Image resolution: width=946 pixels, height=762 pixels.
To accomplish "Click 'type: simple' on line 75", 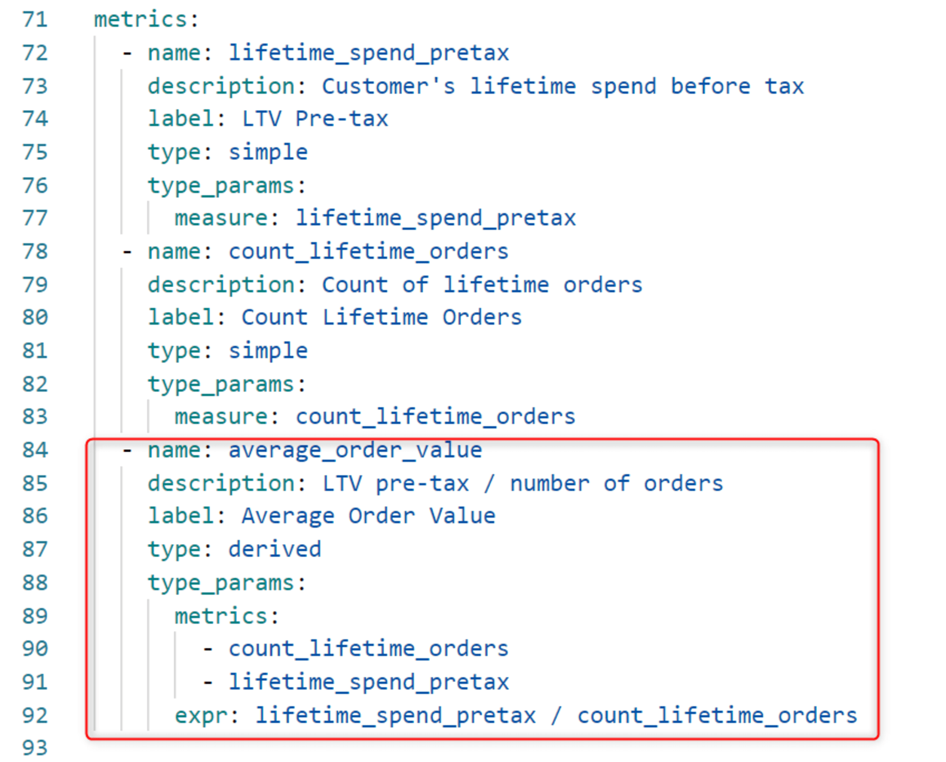I will (x=228, y=153).
